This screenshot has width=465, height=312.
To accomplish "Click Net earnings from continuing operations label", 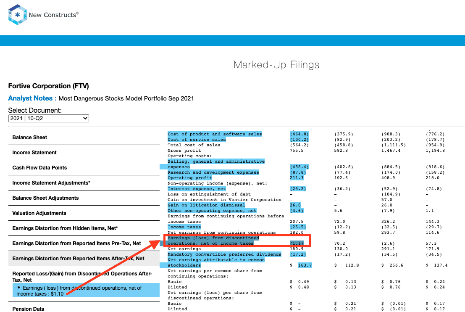I will click(221, 233).
